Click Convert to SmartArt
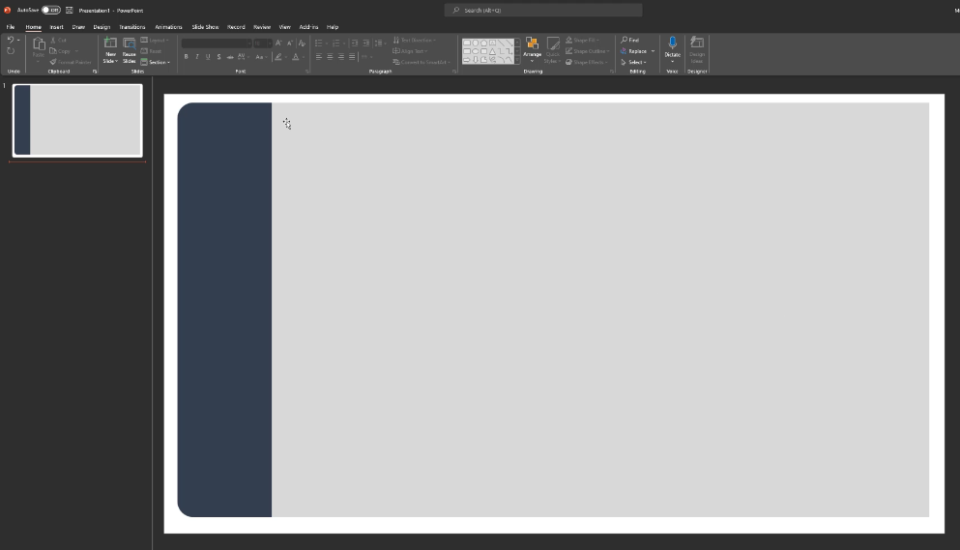The width and height of the screenshot is (960, 550). coord(422,62)
